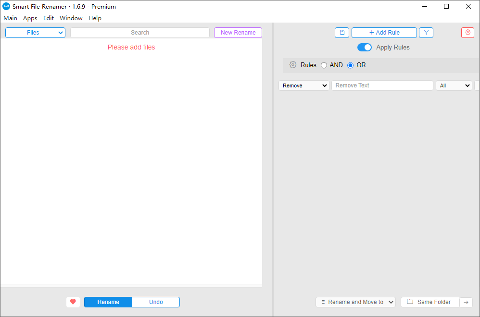
Task: Click the Search input field
Action: (x=140, y=33)
